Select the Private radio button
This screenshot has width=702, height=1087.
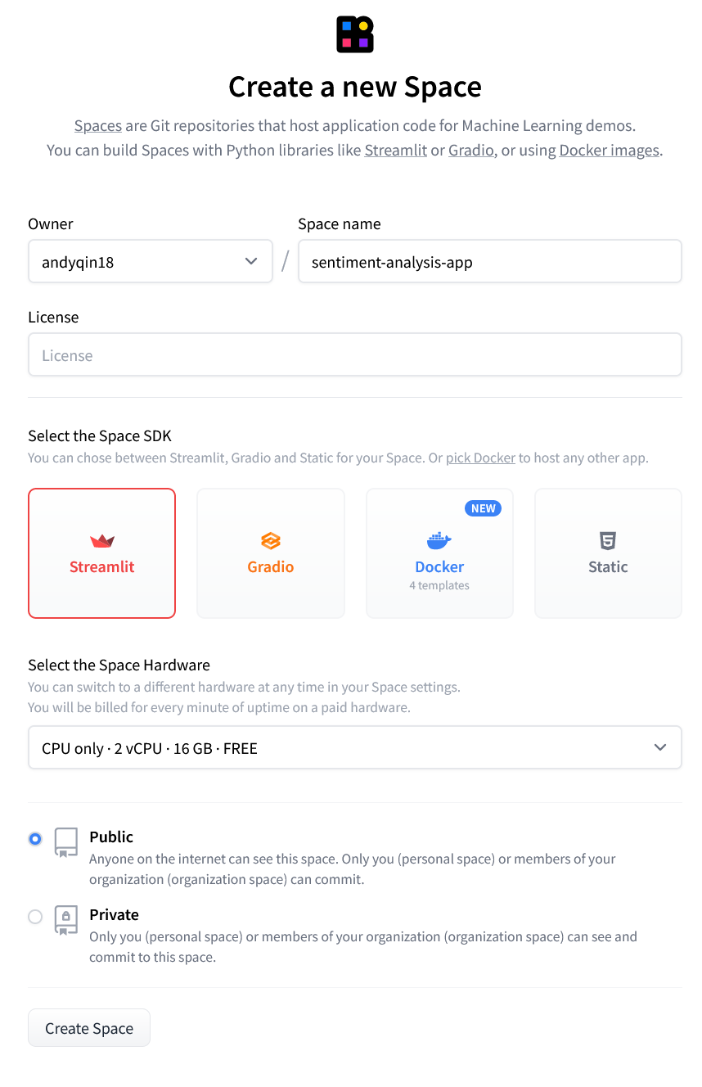[x=35, y=917]
